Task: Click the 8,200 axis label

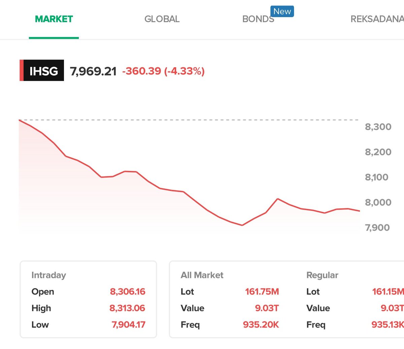Action: coord(378,152)
